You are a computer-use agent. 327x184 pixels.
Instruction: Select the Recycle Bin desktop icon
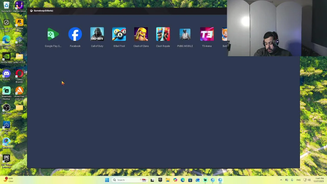pyautogui.click(x=6, y=7)
